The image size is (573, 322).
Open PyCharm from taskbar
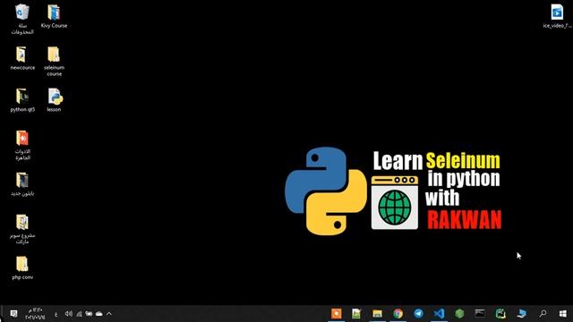[x=500, y=314]
